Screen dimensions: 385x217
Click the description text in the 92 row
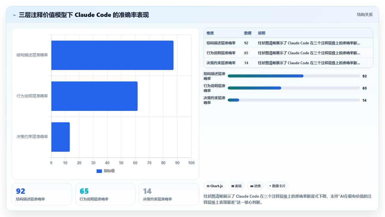coord(309,43)
